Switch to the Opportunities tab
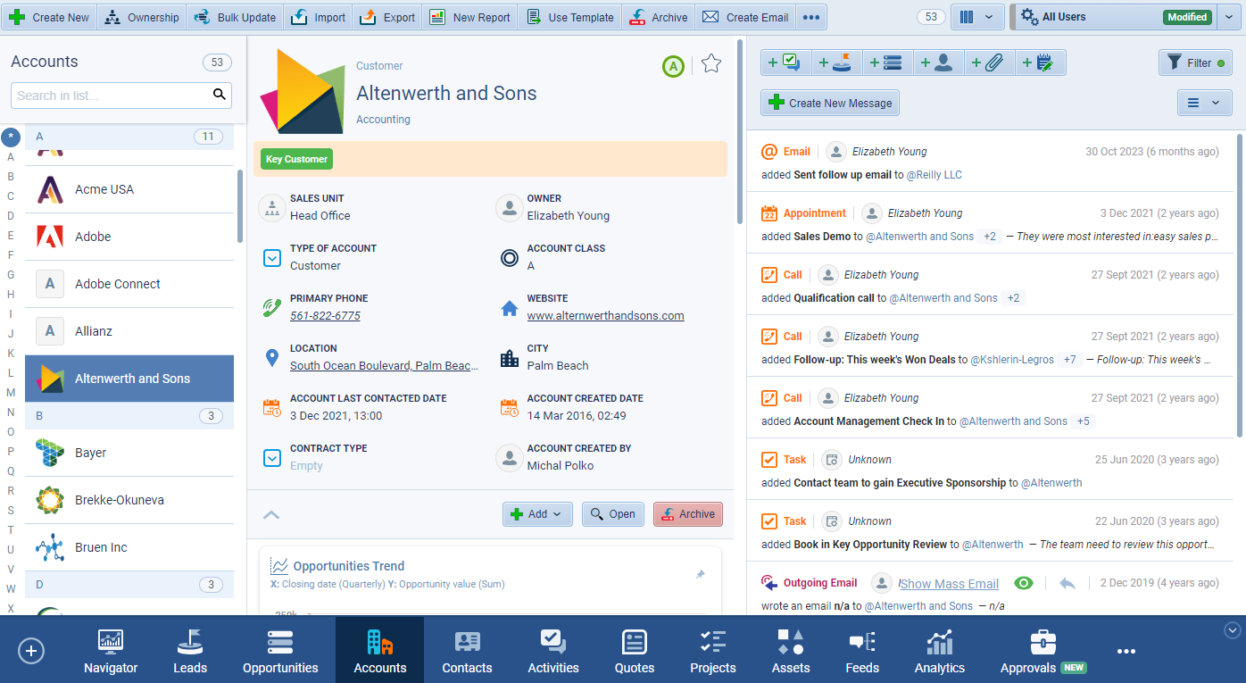The image size is (1246, 683). [280, 651]
